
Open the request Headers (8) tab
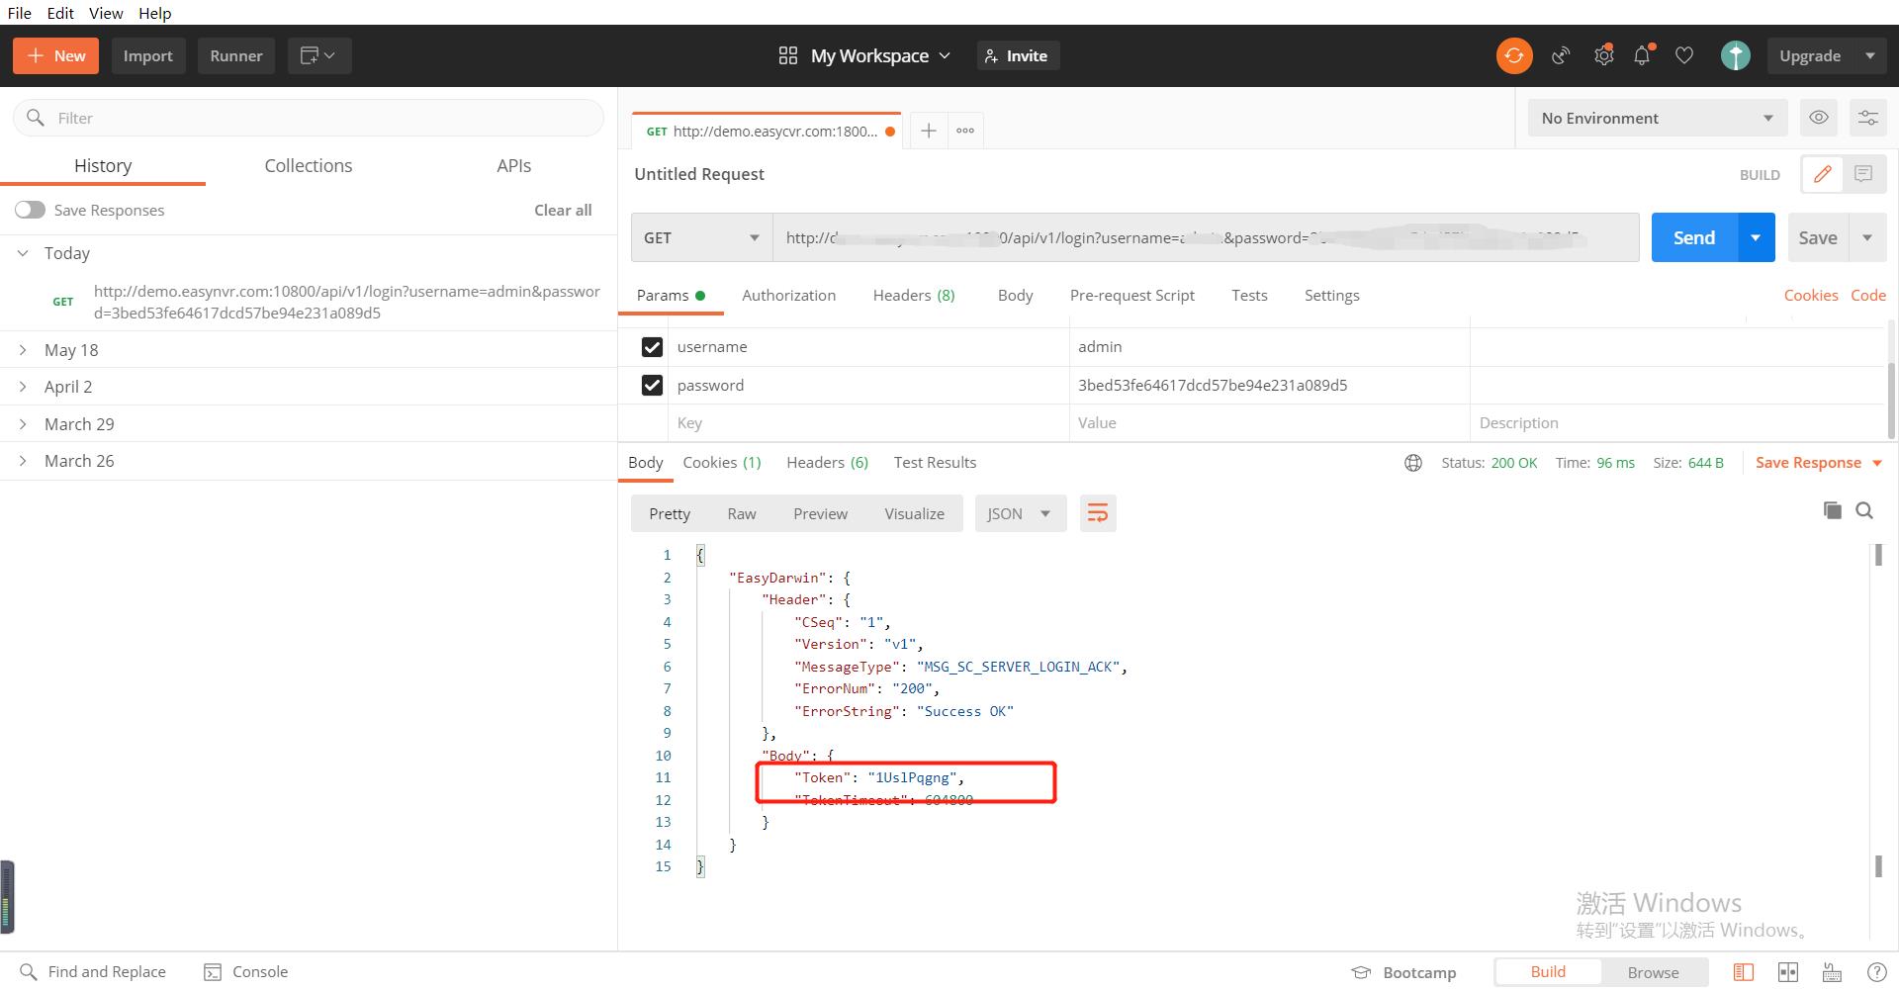tap(914, 295)
